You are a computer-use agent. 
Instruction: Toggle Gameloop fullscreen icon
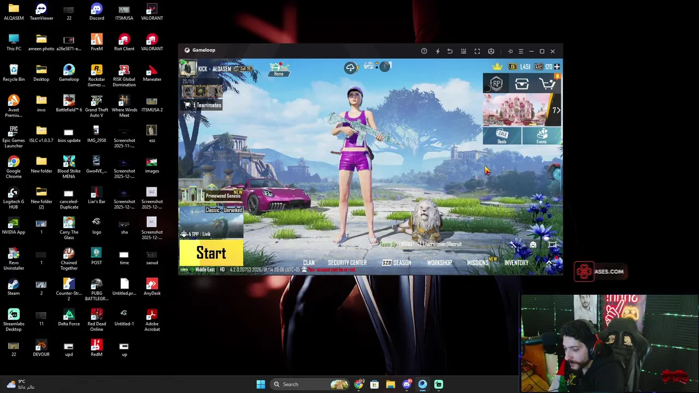(477, 51)
